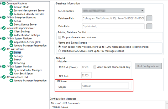Screen dimensions: 168x109
Task: Click the check icon beside Reporting
Action: [x=11, y=63]
